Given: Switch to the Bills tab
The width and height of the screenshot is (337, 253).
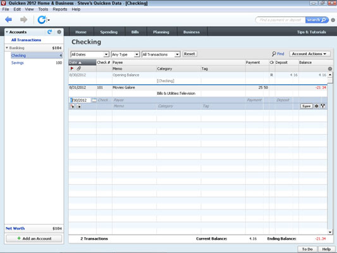Looking at the screenshot, I should [135, 32].
